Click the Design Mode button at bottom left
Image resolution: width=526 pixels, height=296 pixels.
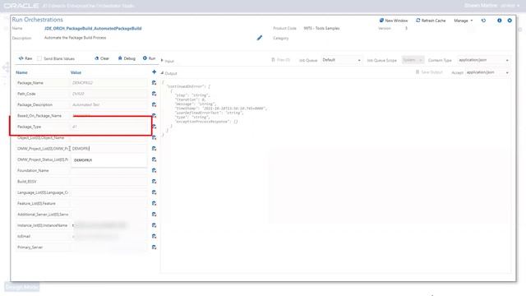pos(22,287)
